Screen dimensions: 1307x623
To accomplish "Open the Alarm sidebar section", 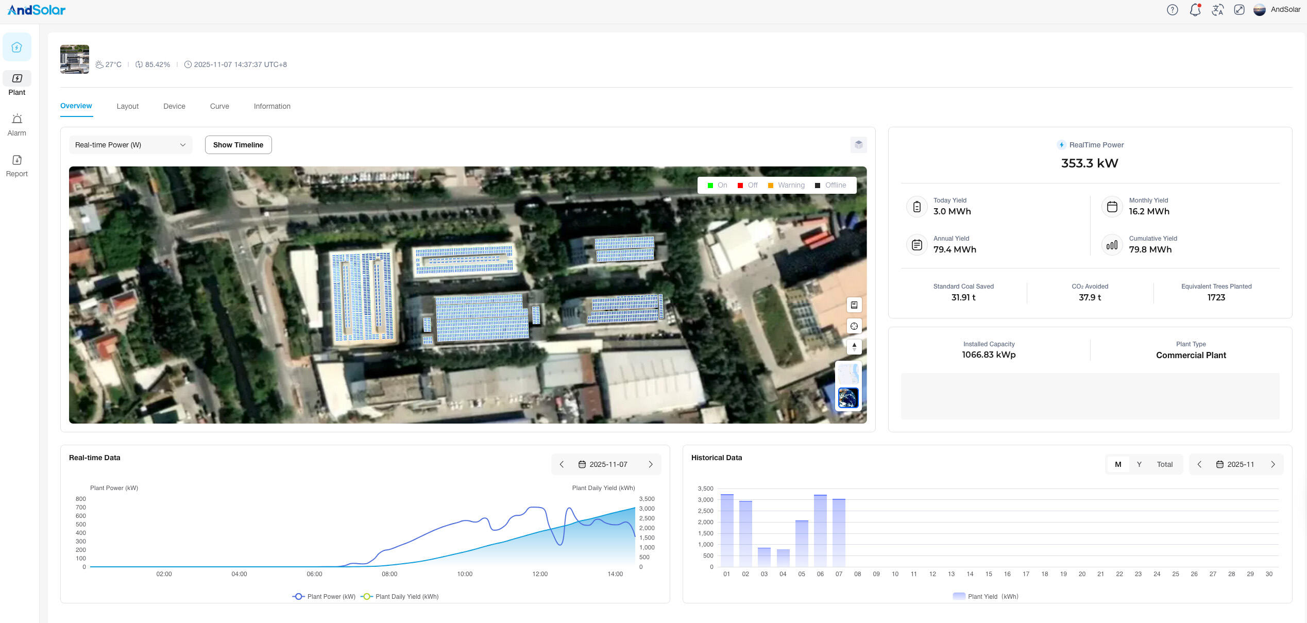I will (16, 125).
